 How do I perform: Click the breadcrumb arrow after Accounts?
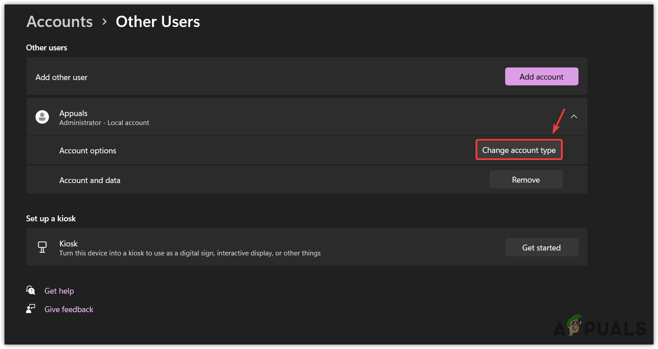click(104, 22)
